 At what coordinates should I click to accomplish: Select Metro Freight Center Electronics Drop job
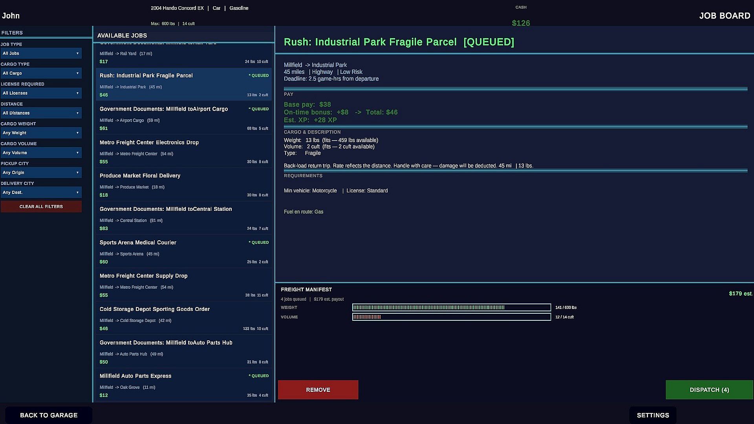184,151
